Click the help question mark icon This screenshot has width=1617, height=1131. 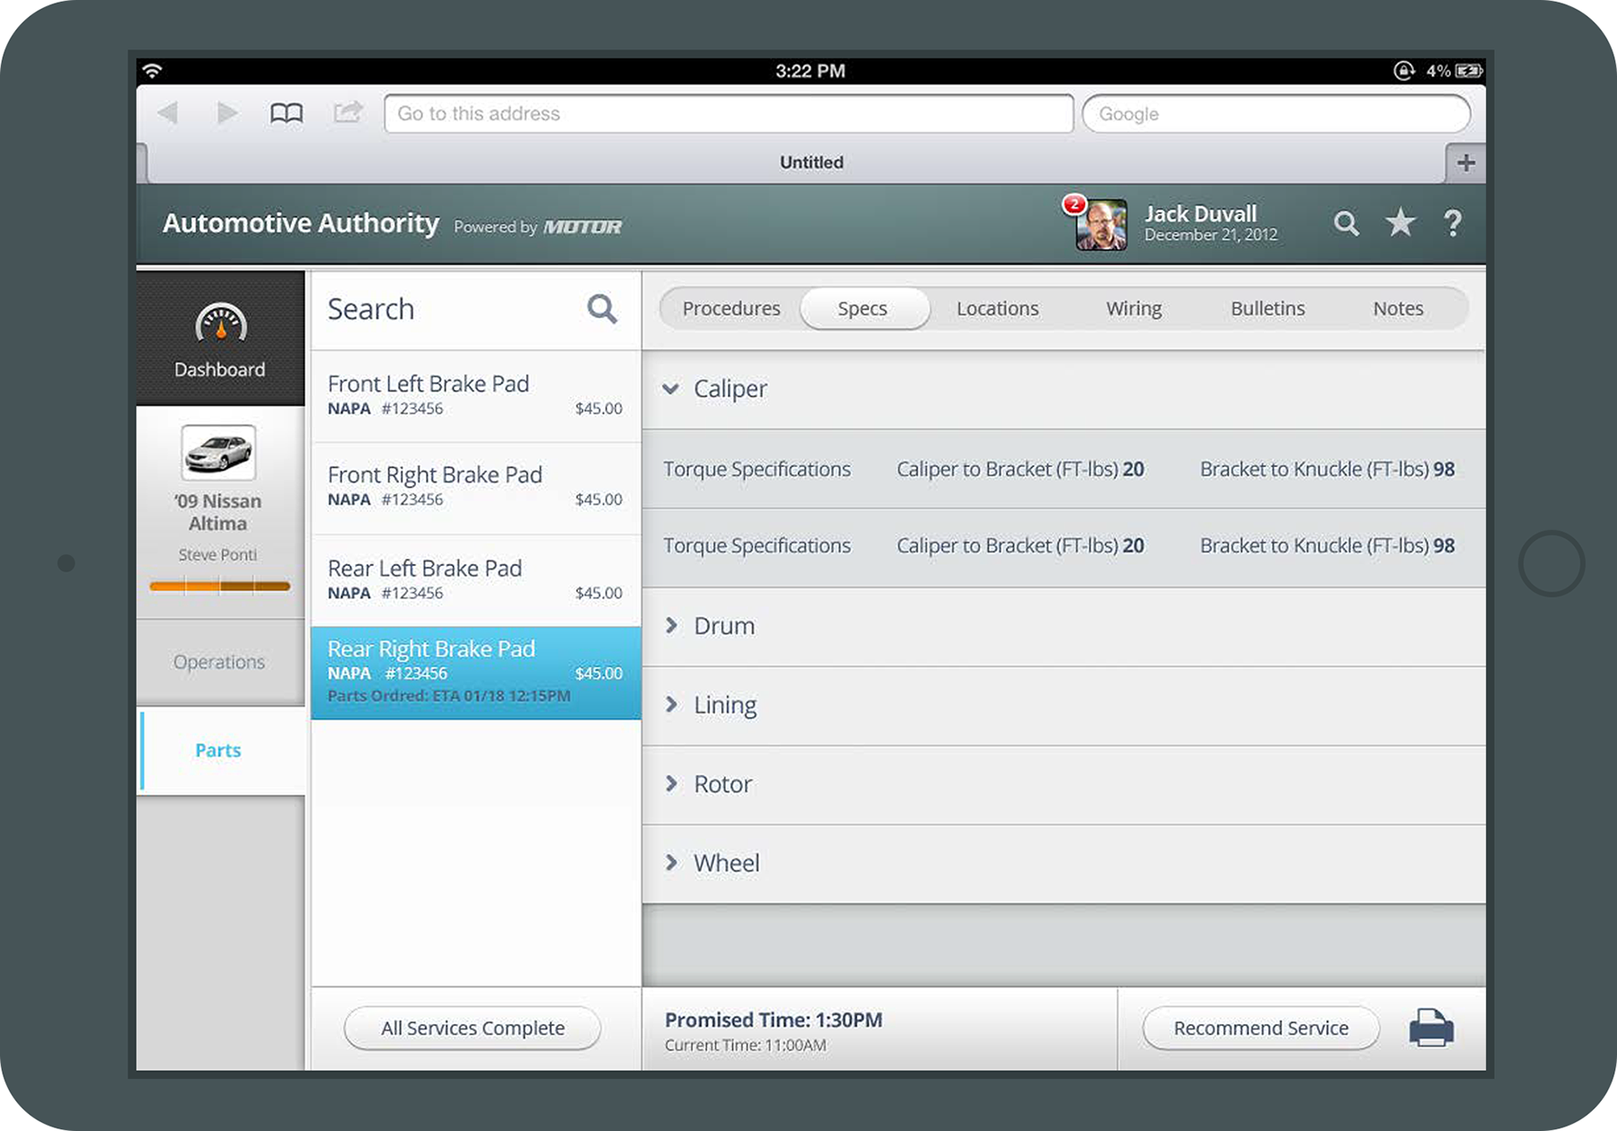click(x=1452, y=223)
